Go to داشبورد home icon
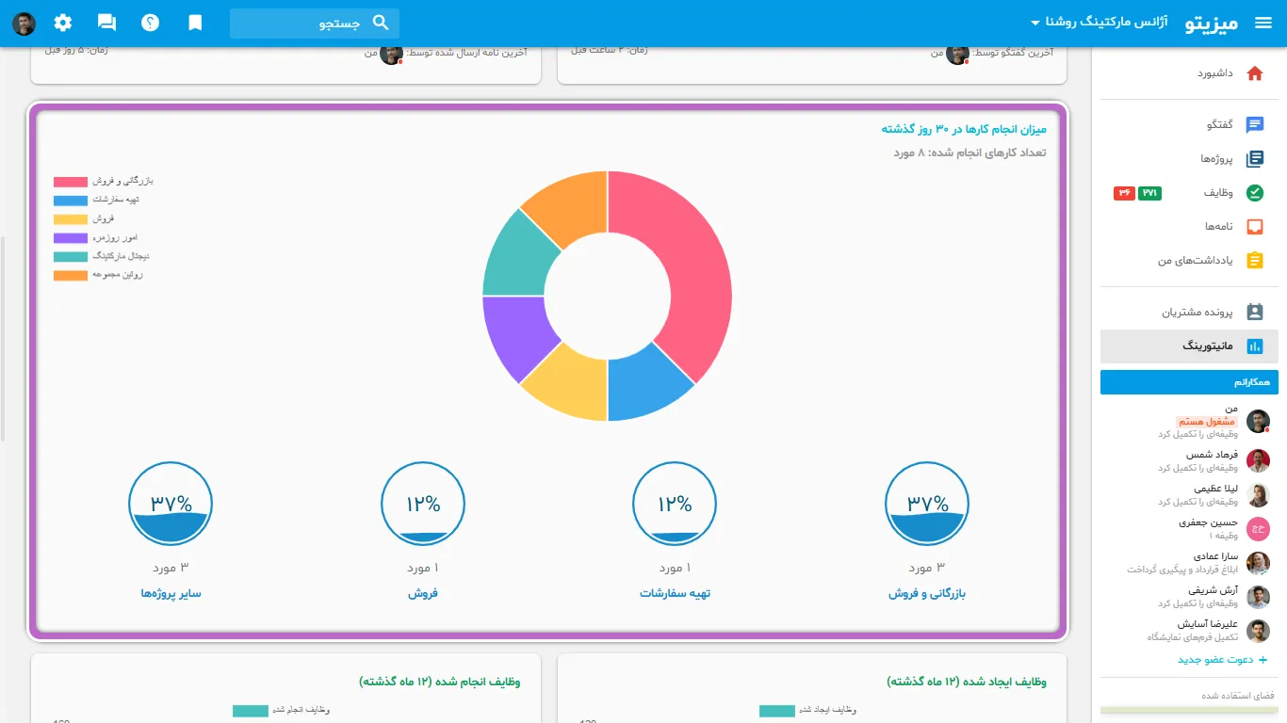The width and height of the screenshot is (1287, 723). (x=1255, y=73)
